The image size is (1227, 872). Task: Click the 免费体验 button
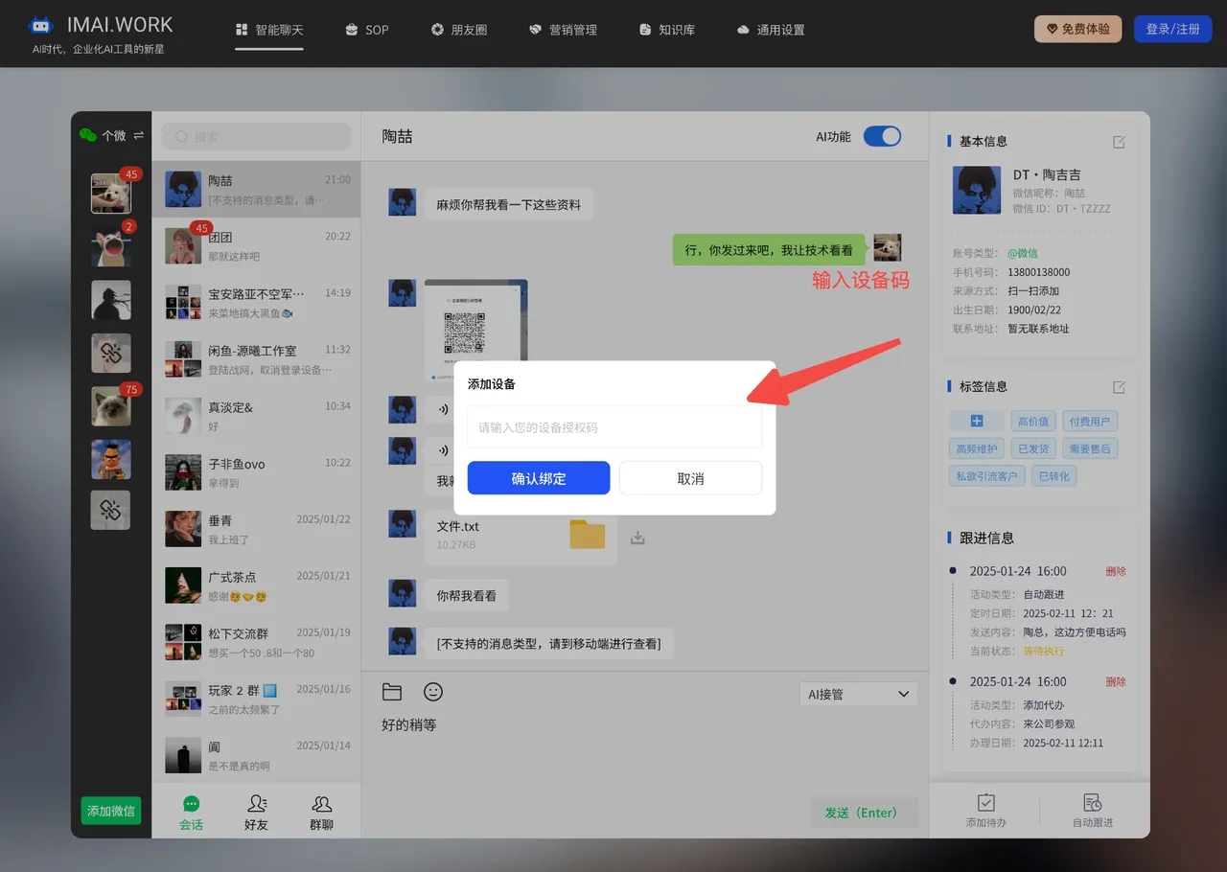point(1077,29)
